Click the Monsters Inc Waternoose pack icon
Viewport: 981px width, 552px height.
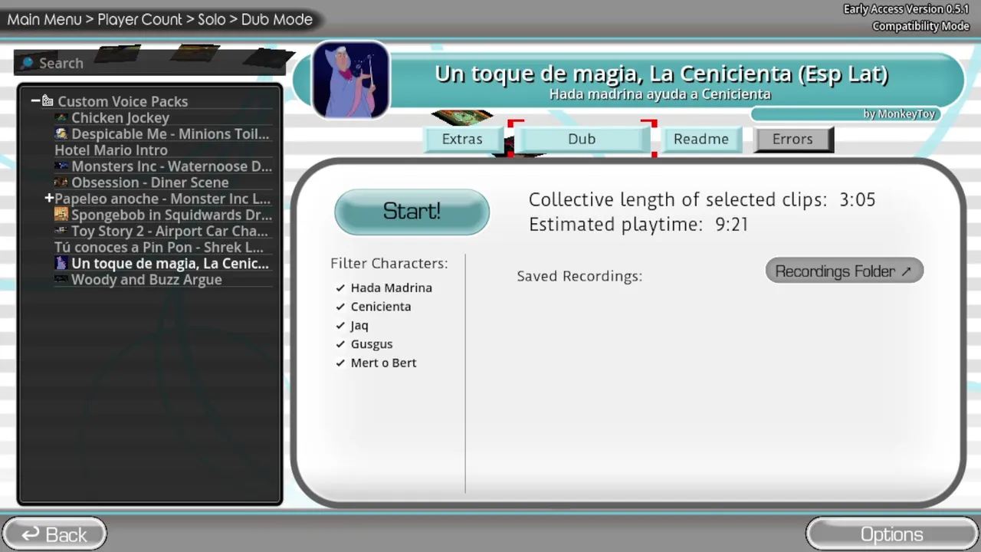pos(61,166)
